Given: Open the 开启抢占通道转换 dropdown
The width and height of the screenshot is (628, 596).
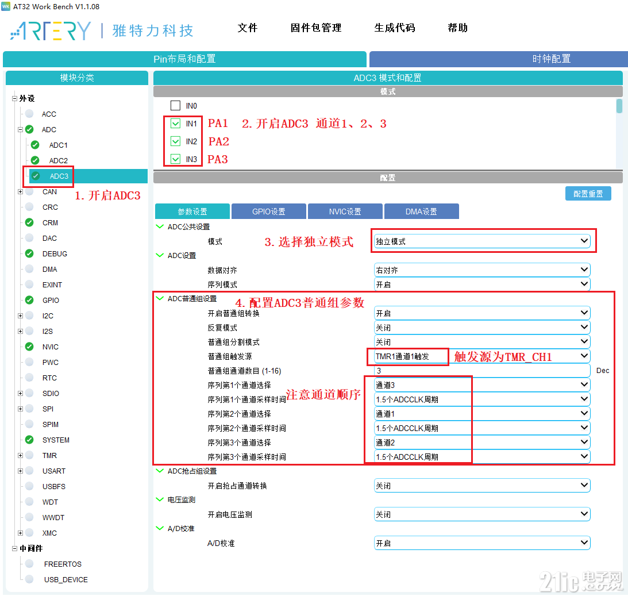Looking at the screenshot, I should click(x=482, y=486).
